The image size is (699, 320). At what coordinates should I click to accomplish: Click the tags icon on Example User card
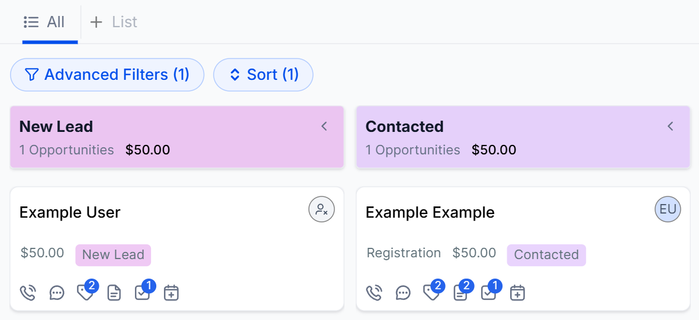tap(85, 293)
